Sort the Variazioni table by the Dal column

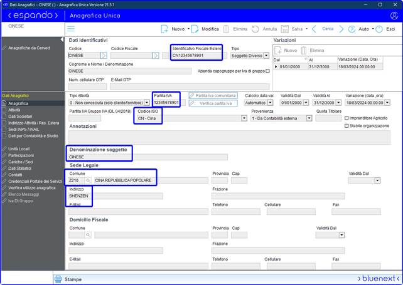(291, 60)
